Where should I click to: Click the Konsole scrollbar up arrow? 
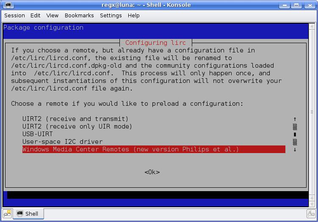(x=312, y=26)
